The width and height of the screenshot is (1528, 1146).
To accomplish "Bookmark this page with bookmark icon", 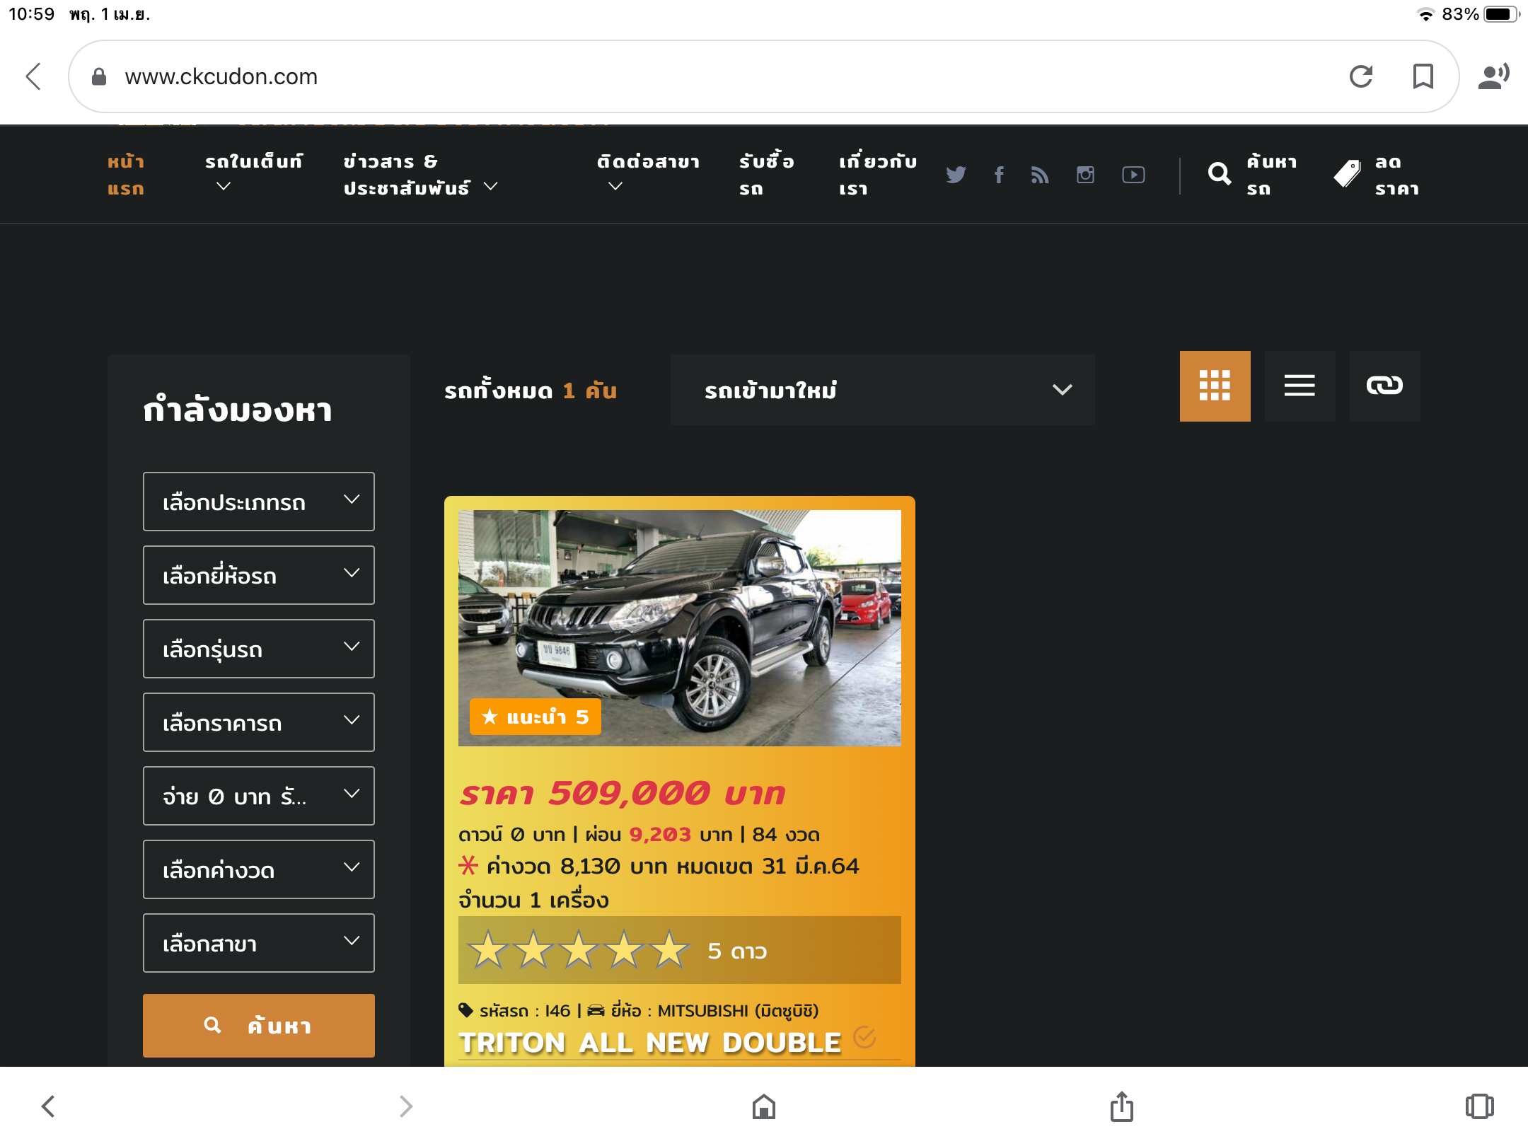I will 1423,76.
